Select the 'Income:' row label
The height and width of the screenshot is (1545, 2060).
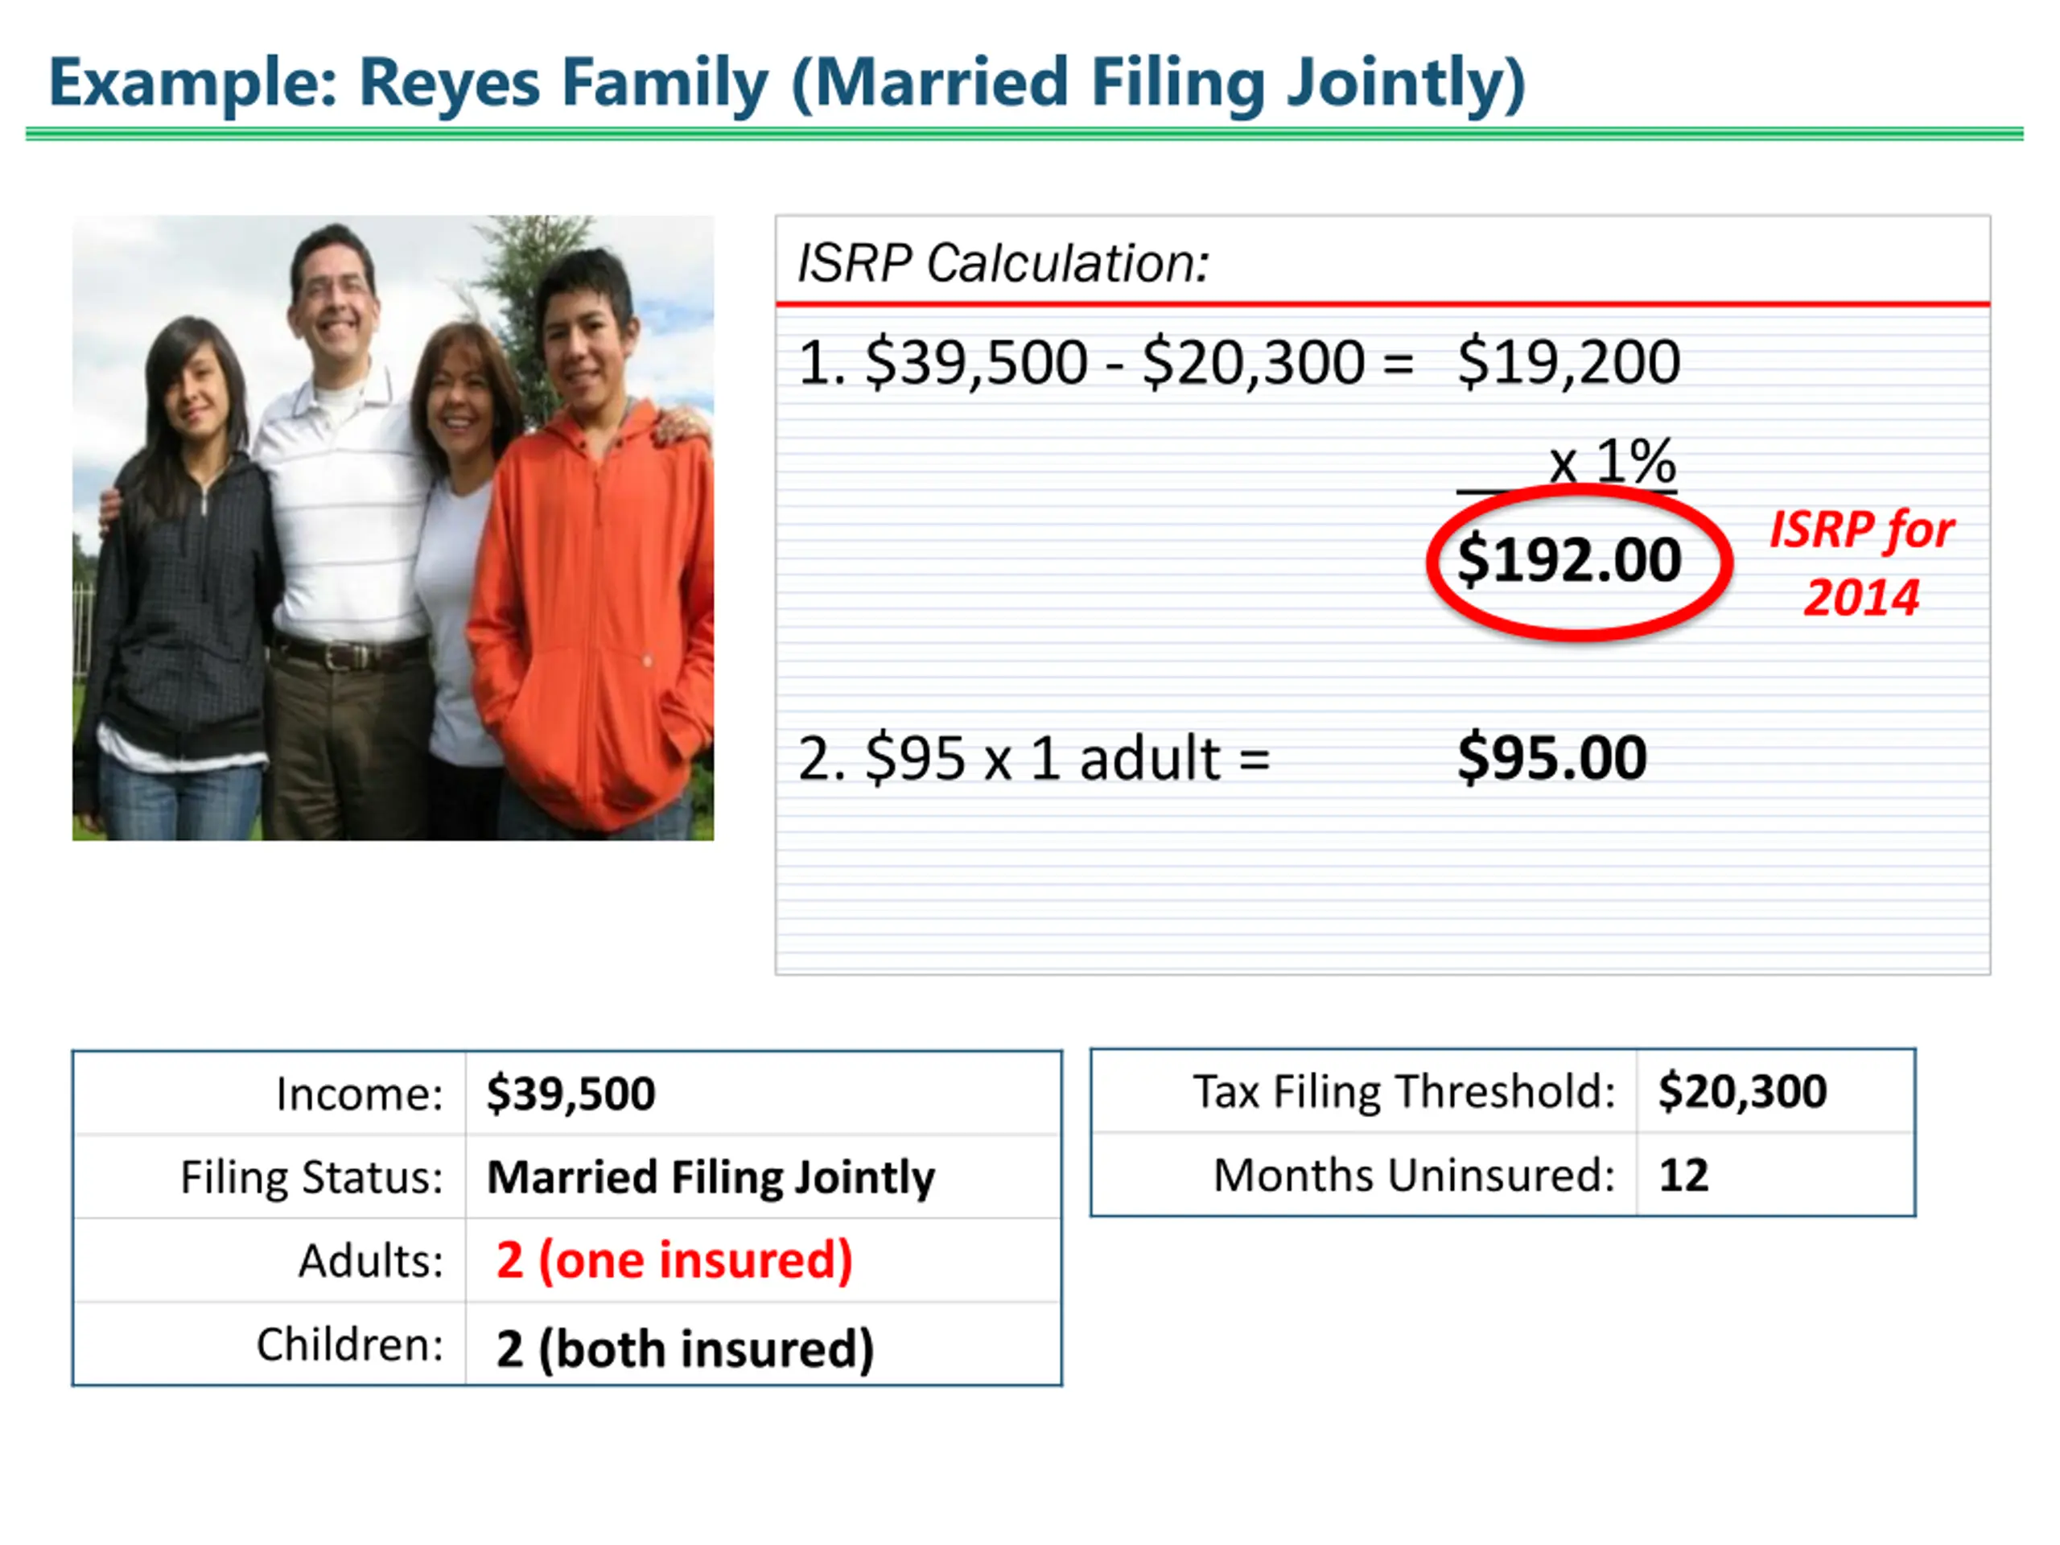tap(360, 1094)
